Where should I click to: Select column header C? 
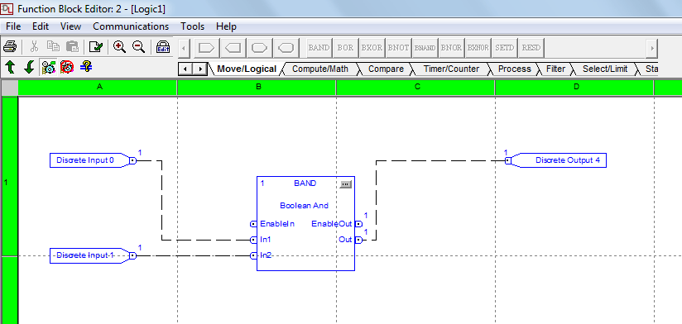point(415,87)
